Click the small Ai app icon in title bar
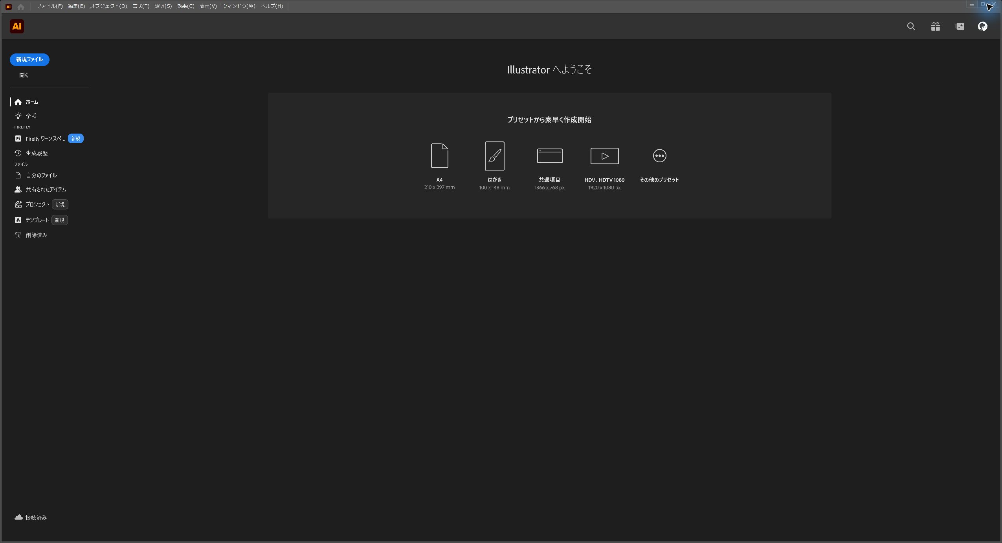The image size is (1002, 543). pos(8,7)
